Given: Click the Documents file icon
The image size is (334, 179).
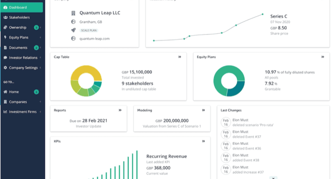Looking at the screenshot, I should tap(5, 47).
